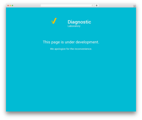Click the yellow-green checkmark logo

(x=54, y=21)
